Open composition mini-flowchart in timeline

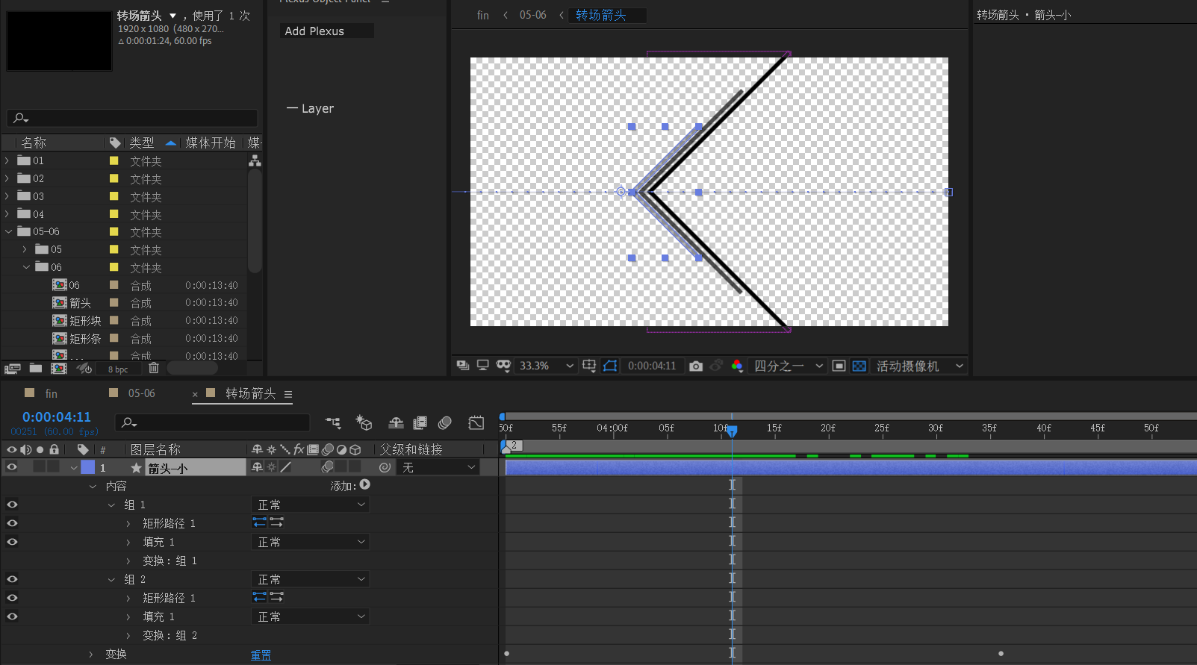pos(333,423)
